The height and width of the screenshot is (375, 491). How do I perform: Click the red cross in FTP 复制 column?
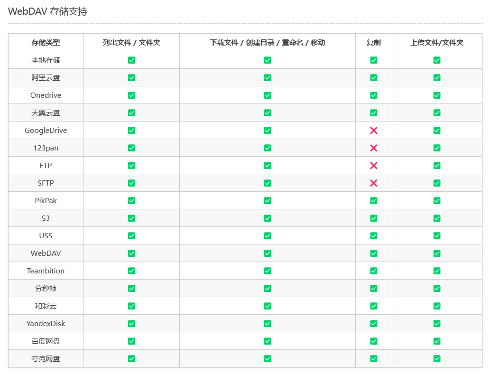[x=373, y=166]
